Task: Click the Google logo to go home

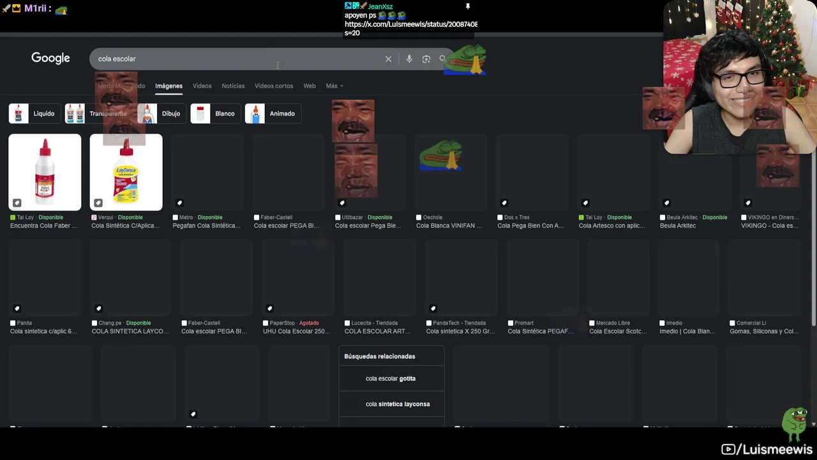Action: pyautogui.click(x=50, y=58)
